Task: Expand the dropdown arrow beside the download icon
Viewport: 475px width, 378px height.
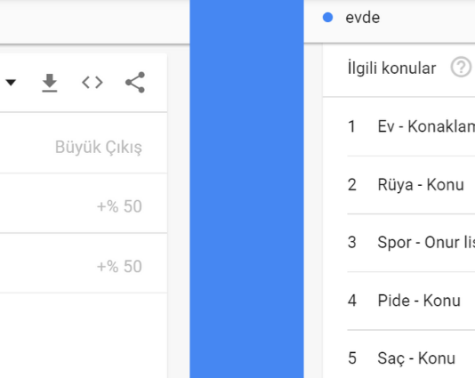Action: [x=11, y=83]
